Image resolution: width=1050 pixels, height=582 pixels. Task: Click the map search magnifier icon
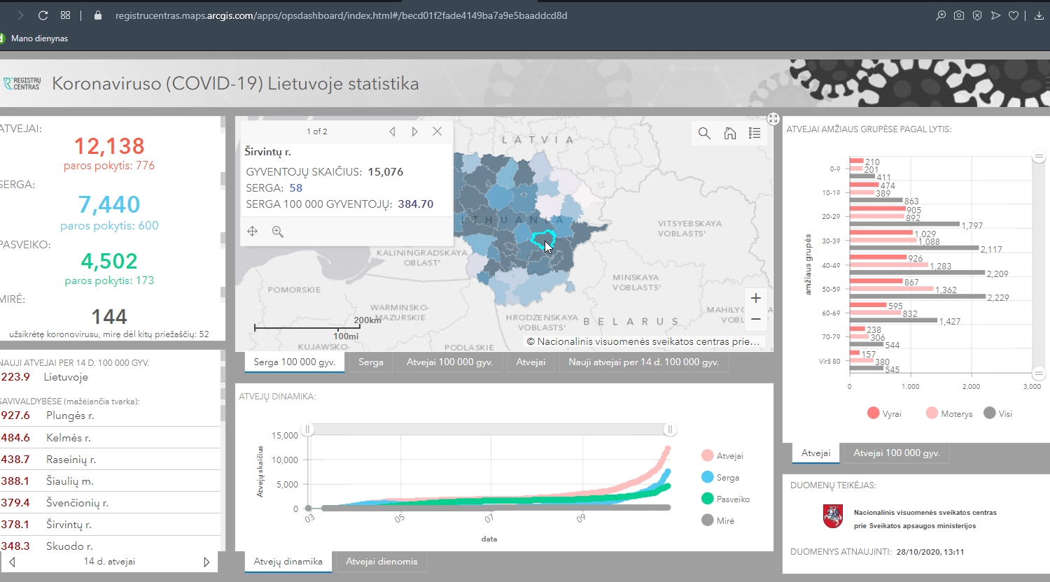click(x=704, y=133)
